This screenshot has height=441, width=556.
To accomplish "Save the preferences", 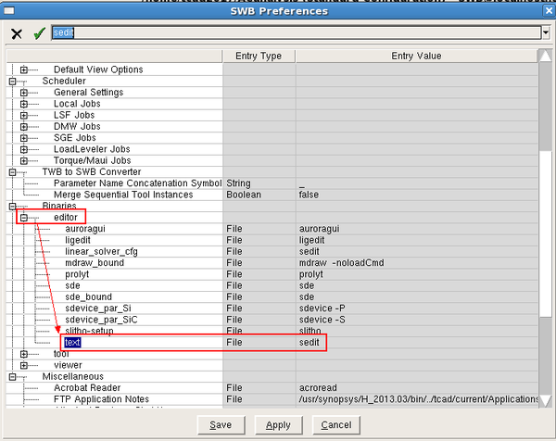I will 221,425.
